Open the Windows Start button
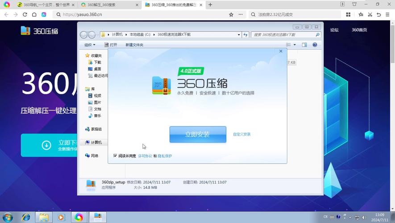 pyautogui.click(x=8, y=217)
